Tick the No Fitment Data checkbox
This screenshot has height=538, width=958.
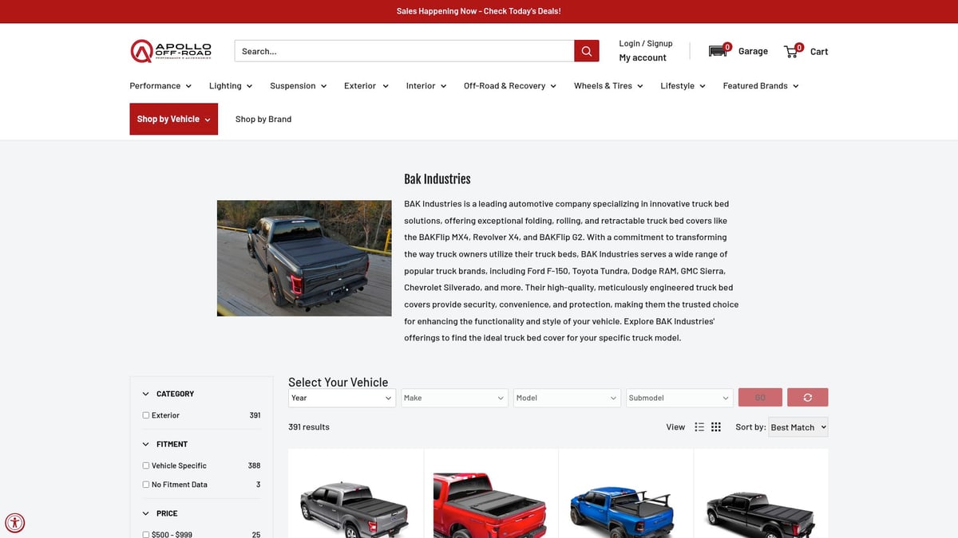click(146, 485)
